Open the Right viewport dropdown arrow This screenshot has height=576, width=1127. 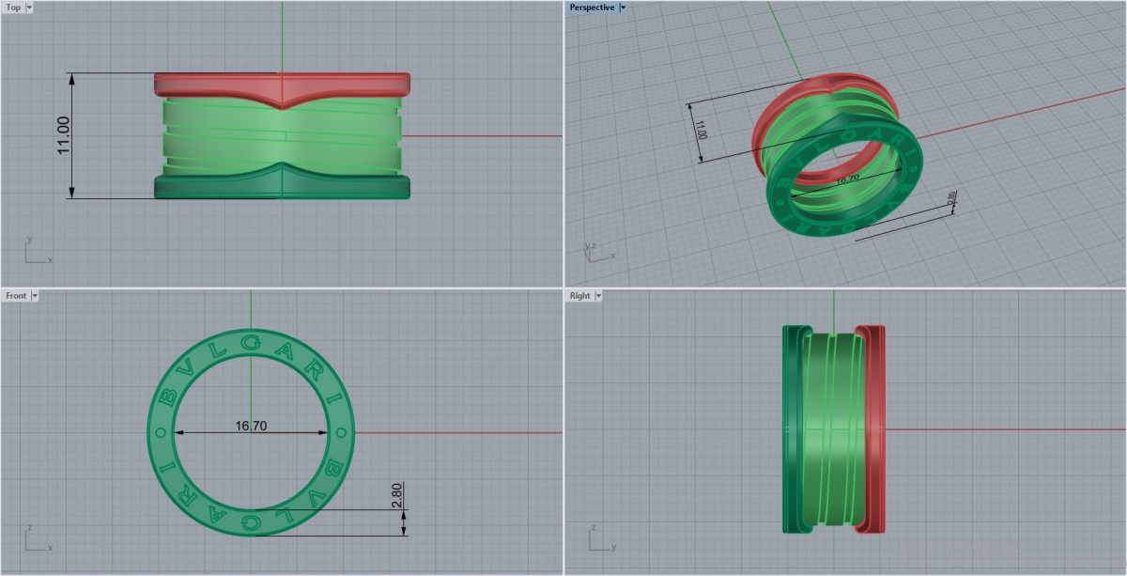point(597,296)
